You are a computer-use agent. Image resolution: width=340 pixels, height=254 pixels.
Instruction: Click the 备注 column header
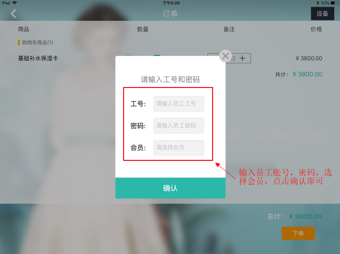coord(229,29)
